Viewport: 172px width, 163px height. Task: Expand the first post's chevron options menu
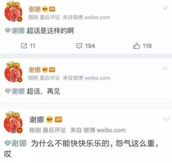coord(165,8)
